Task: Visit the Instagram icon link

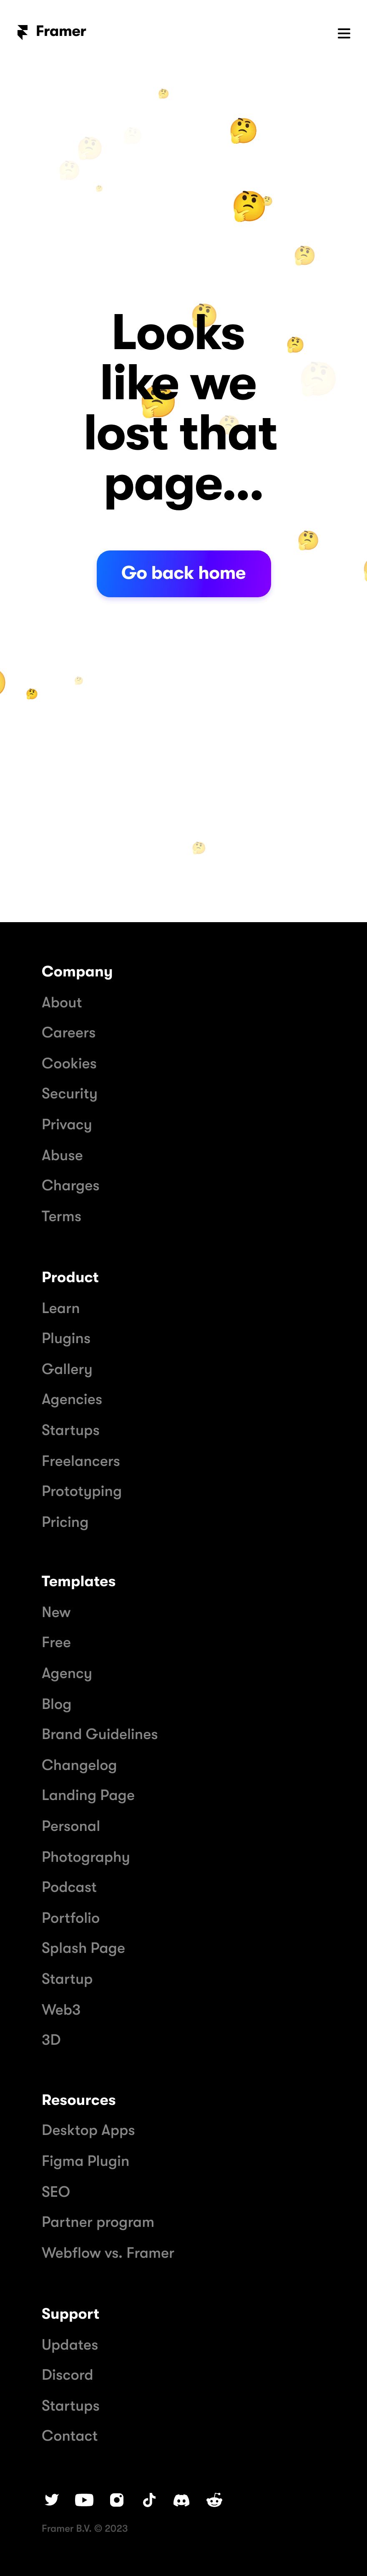Action: (x=117, y=2499)
